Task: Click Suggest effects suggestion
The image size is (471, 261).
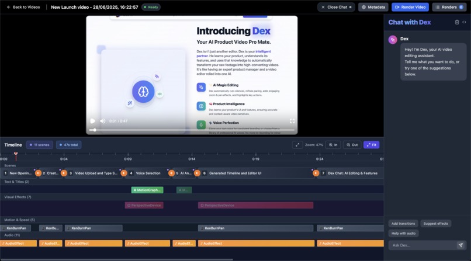Action: click(435, 224)
